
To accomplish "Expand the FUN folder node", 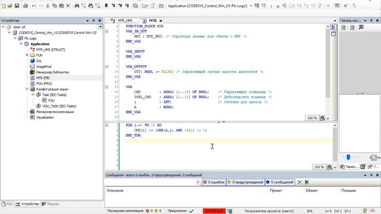I will [x=27, y=55].
